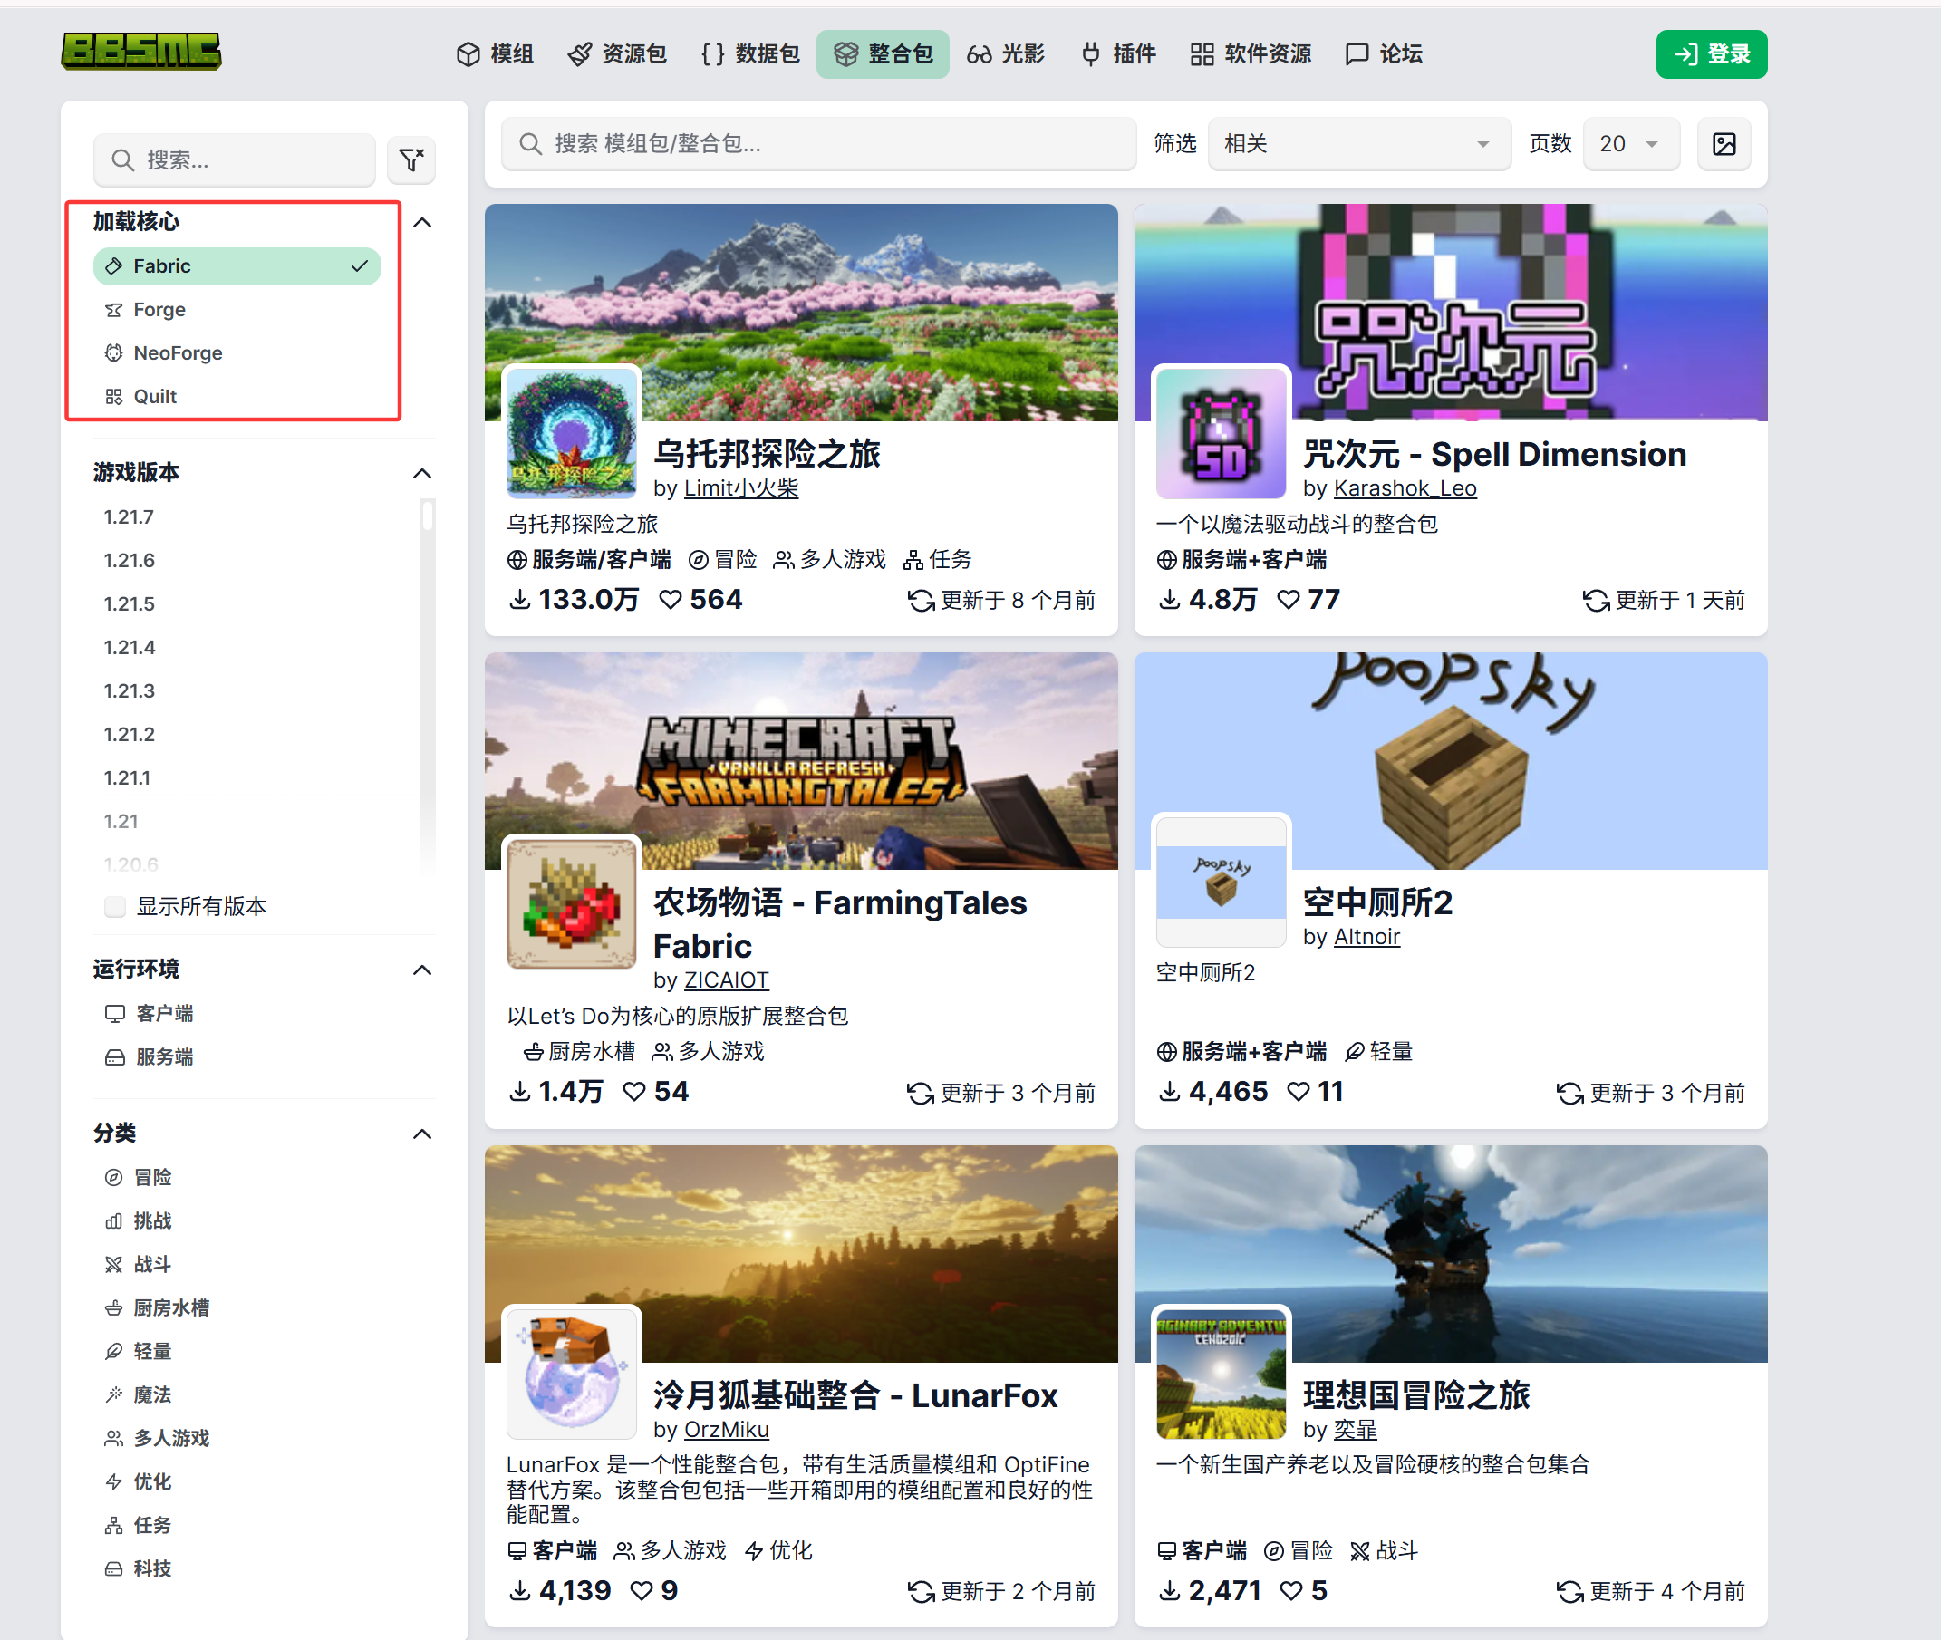Open author Altnoir profile link
The image size is (1941, 1640).
[x=1366, y=937]
